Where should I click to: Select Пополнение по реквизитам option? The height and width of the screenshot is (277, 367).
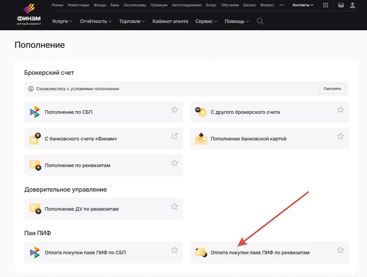[104, 165]
